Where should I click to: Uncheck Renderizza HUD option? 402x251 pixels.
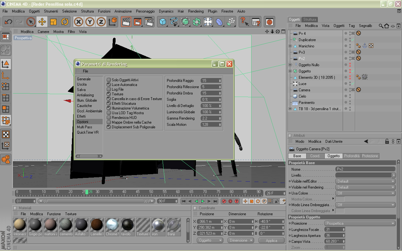(x=109, y=118)
